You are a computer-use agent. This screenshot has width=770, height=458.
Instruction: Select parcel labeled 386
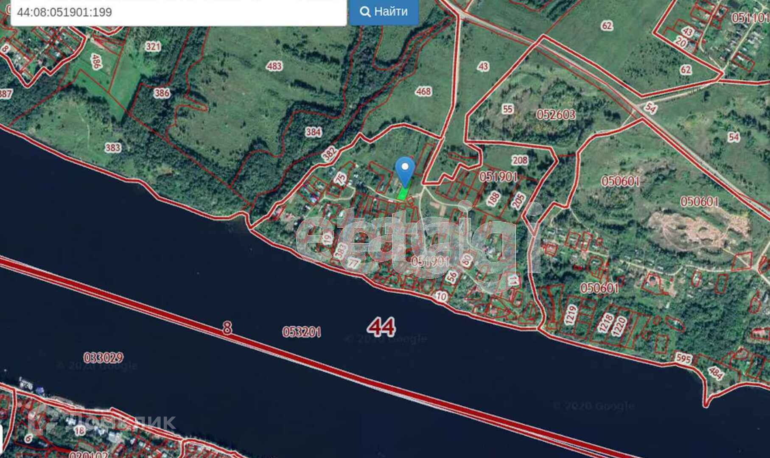coord(162,93)
